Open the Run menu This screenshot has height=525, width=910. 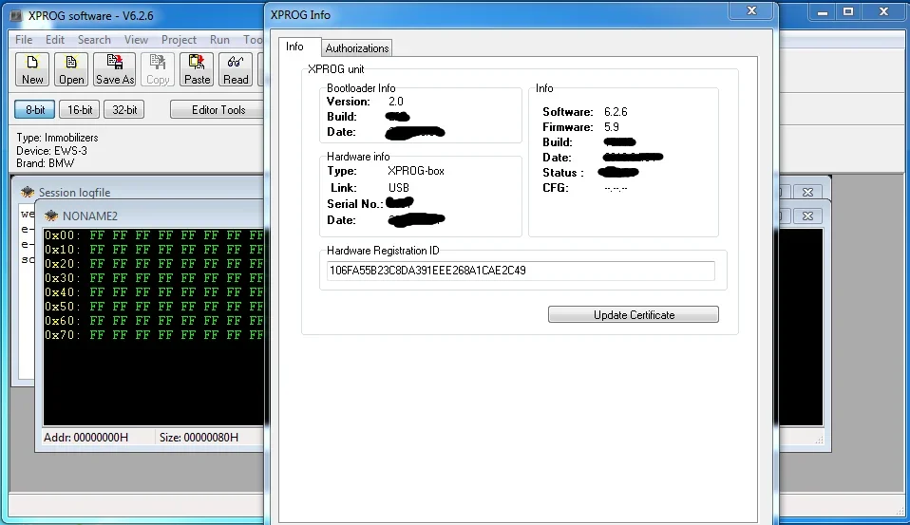[x=219, y=40]
